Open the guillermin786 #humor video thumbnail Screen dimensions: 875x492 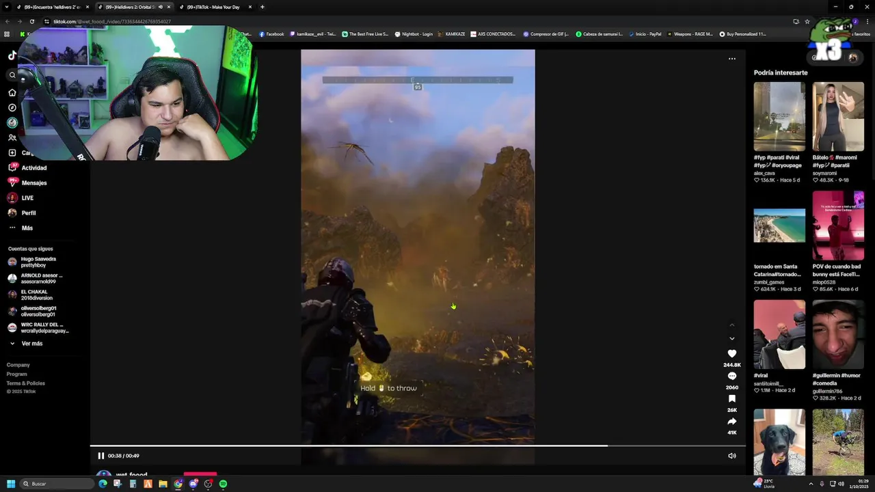pyautogui.click(x=838, y=334)
